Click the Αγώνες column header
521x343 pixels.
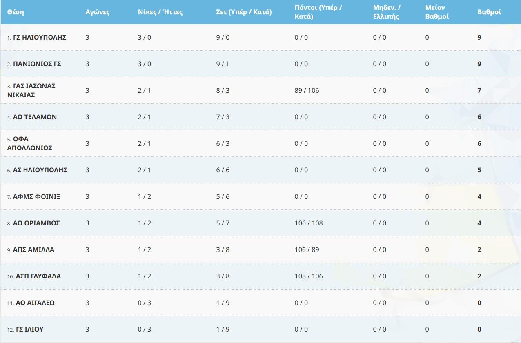(x=98, y=12)
